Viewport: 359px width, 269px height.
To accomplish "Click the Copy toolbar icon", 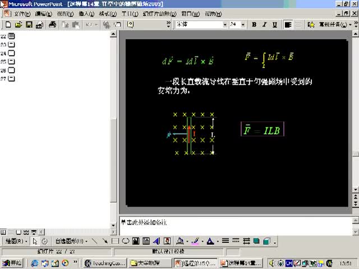I will tap(66, 25).
